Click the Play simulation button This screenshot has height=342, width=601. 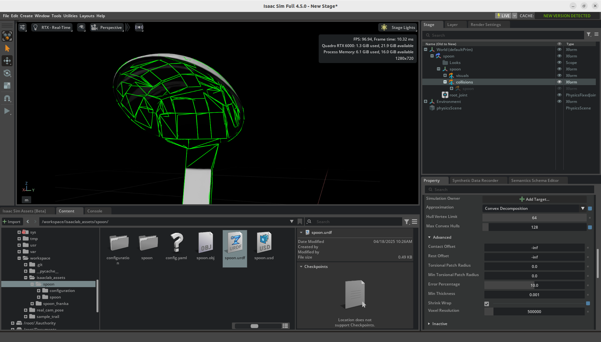tap(7, 111)
